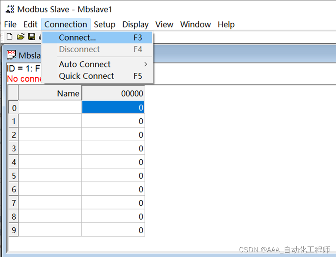Click the ID = 1 status line
Screen dimensions: 336x257
pyautogui.click(x=24, y=69)
